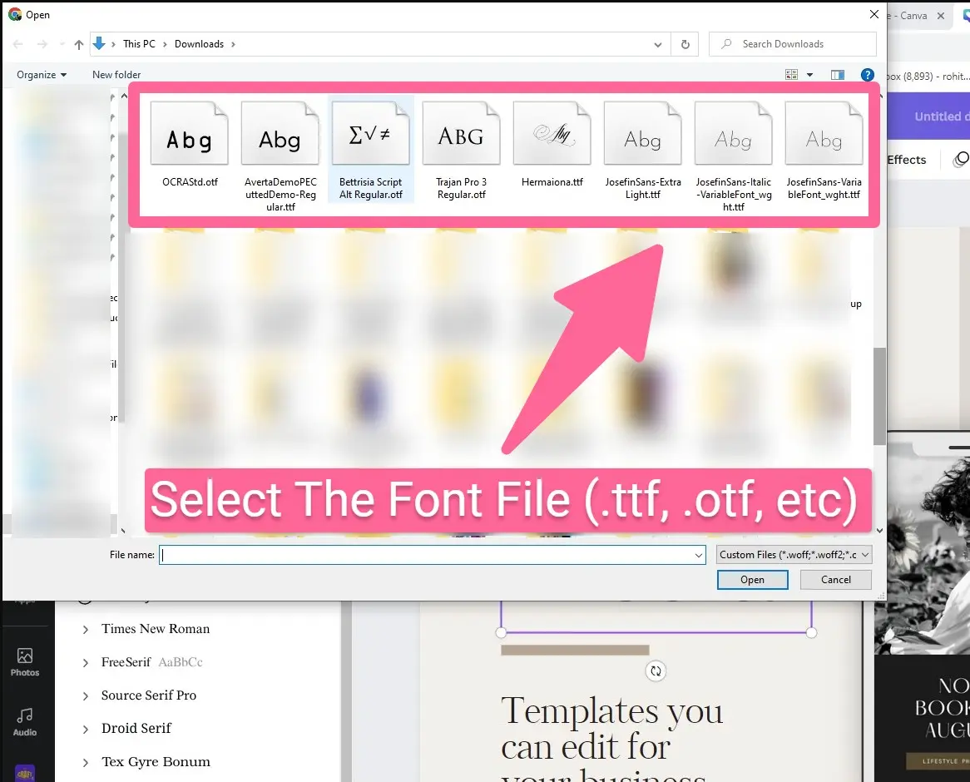Image resolution: width=970 pixels, height=782 pixels.
Task: Open Photos panel in Canva sidebar
Action: [x=25, y=661]
